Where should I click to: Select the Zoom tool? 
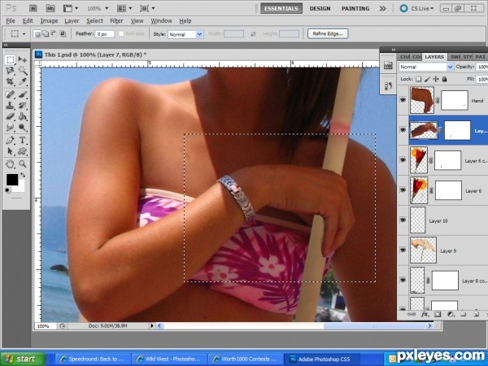(x=23, y=164)
